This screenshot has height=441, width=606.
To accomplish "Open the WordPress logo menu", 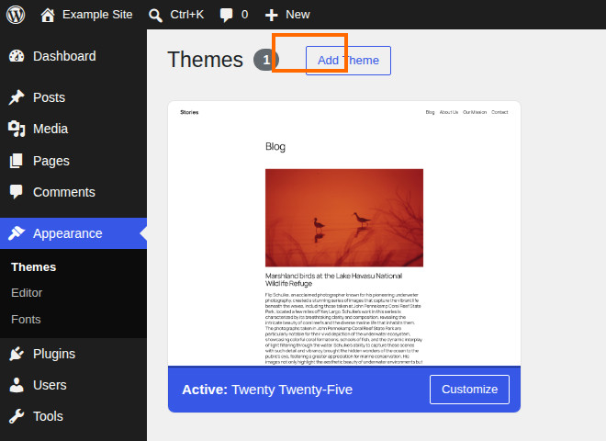I will 16,15.
